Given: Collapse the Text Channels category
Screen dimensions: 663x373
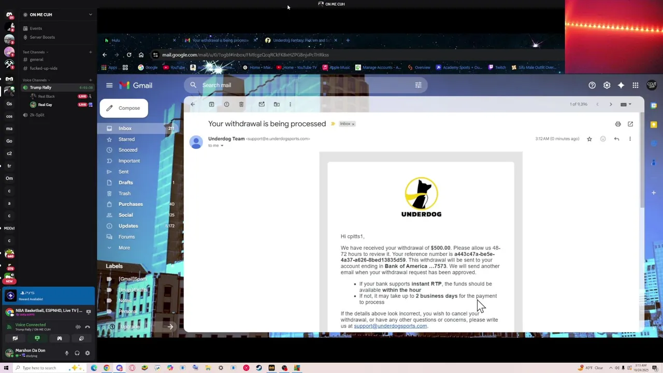Looking at the screenshot, I should 35,52.
